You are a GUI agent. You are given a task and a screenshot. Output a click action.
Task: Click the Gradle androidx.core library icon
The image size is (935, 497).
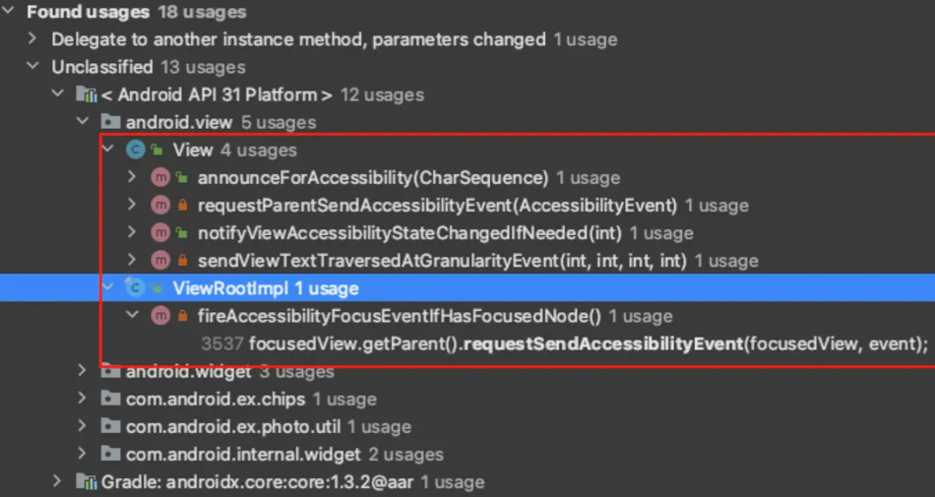[86, 481]
